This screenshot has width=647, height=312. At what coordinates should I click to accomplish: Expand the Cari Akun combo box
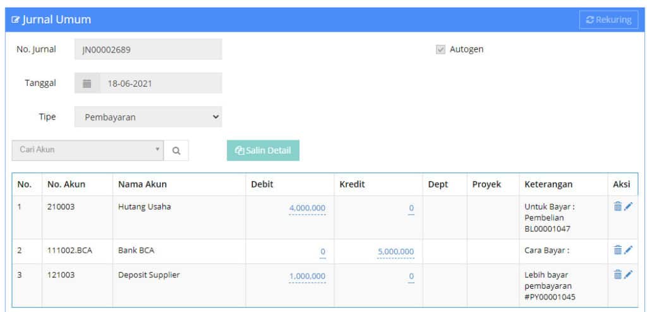pyautogui.click(x=87, y=150)
